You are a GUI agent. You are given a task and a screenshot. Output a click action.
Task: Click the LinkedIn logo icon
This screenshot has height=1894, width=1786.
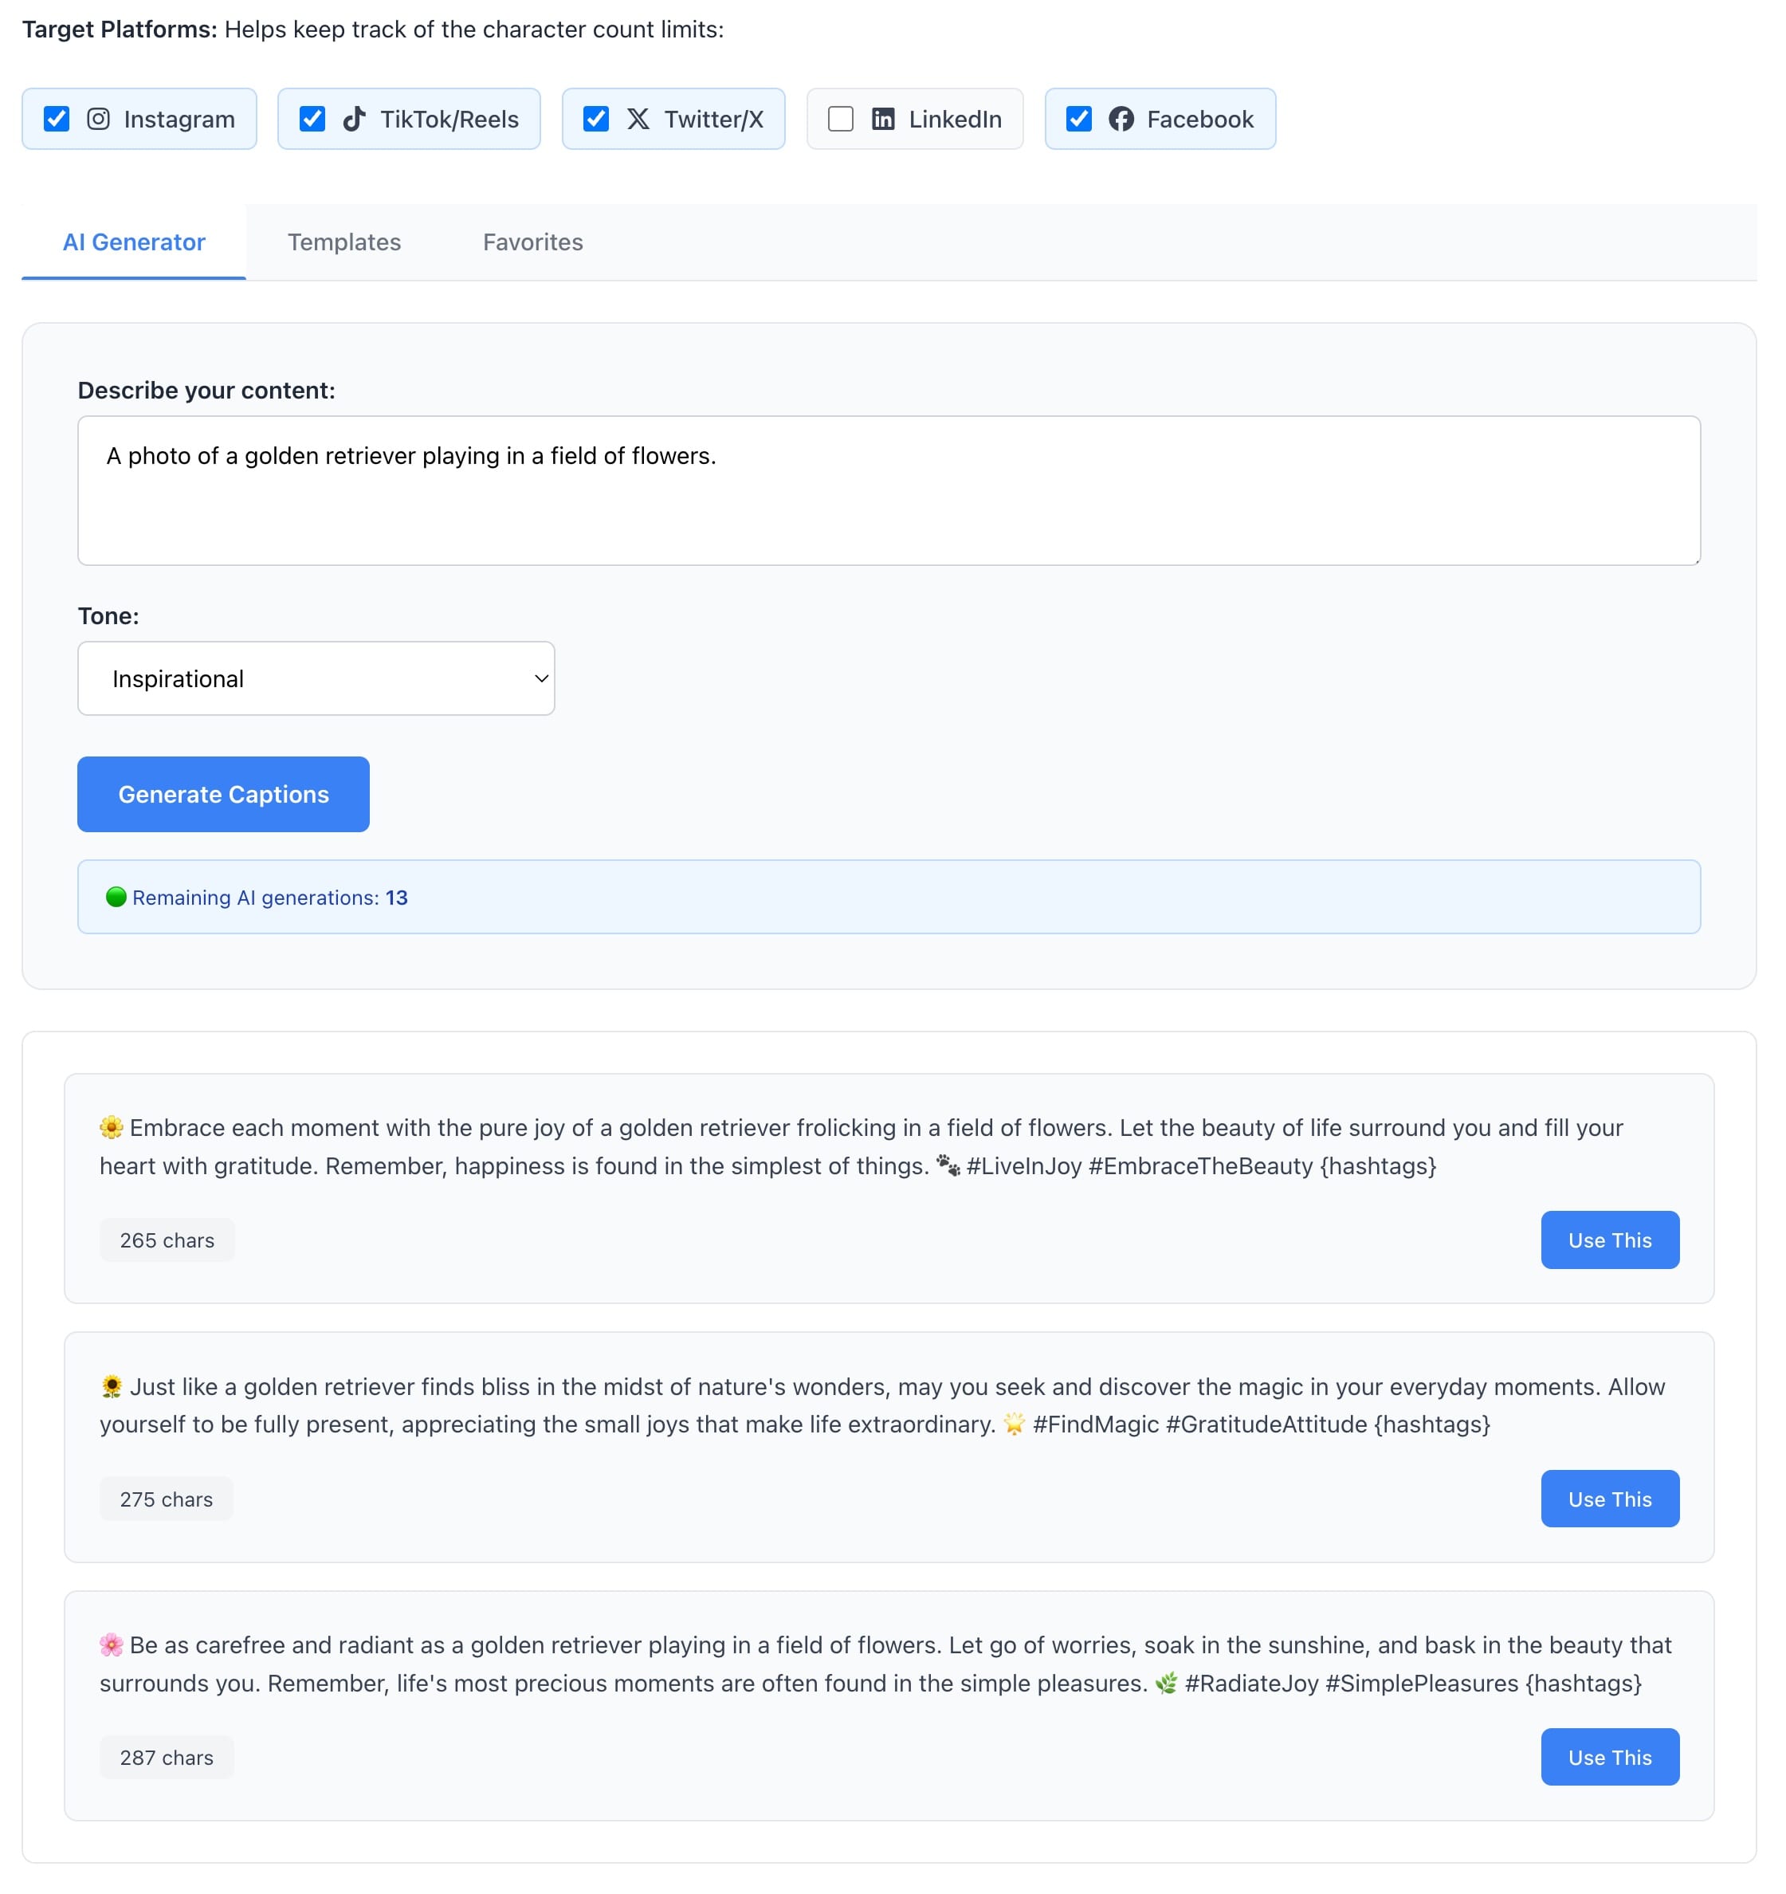tap(883, 119)
